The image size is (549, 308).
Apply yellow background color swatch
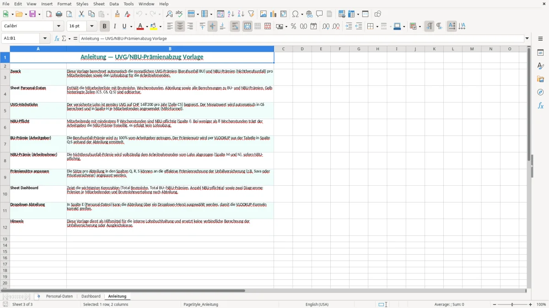pos(154,26)
